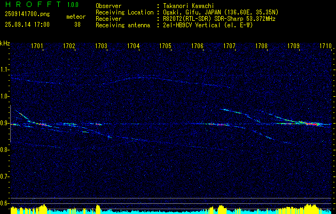Click the meteor count 38
336x214 pixels.
coord(77,25)
